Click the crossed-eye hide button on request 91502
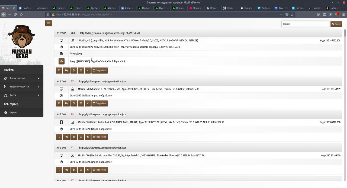Screen dimensions: 347x188 [66, 70]
